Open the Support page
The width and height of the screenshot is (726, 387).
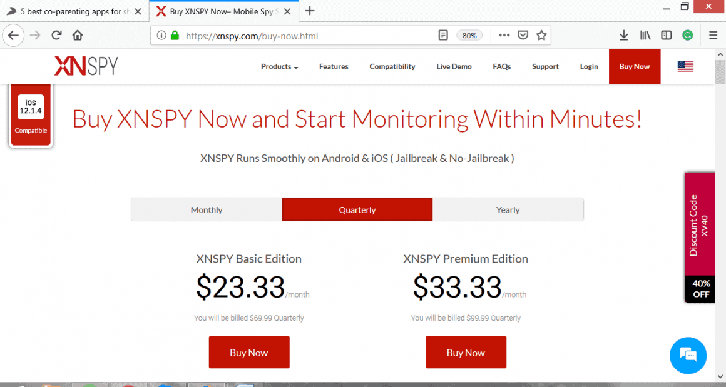545,66
